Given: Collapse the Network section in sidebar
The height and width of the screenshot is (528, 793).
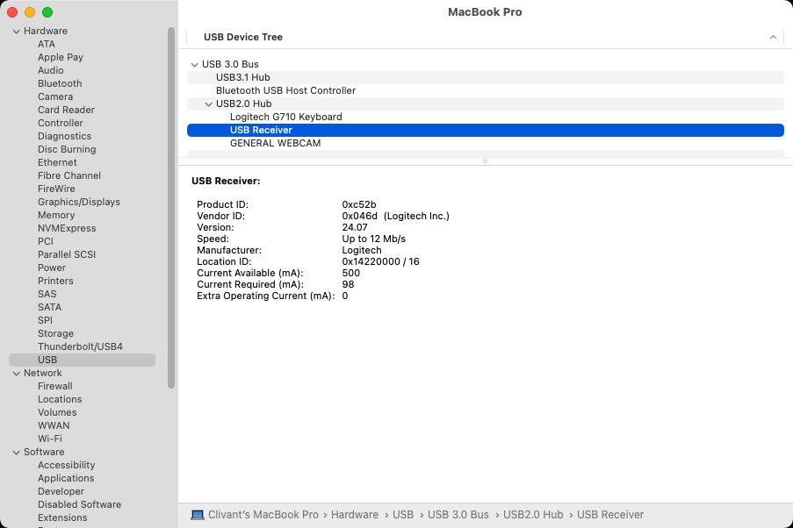Looking at the screenshot, I should tap(16, 374).
